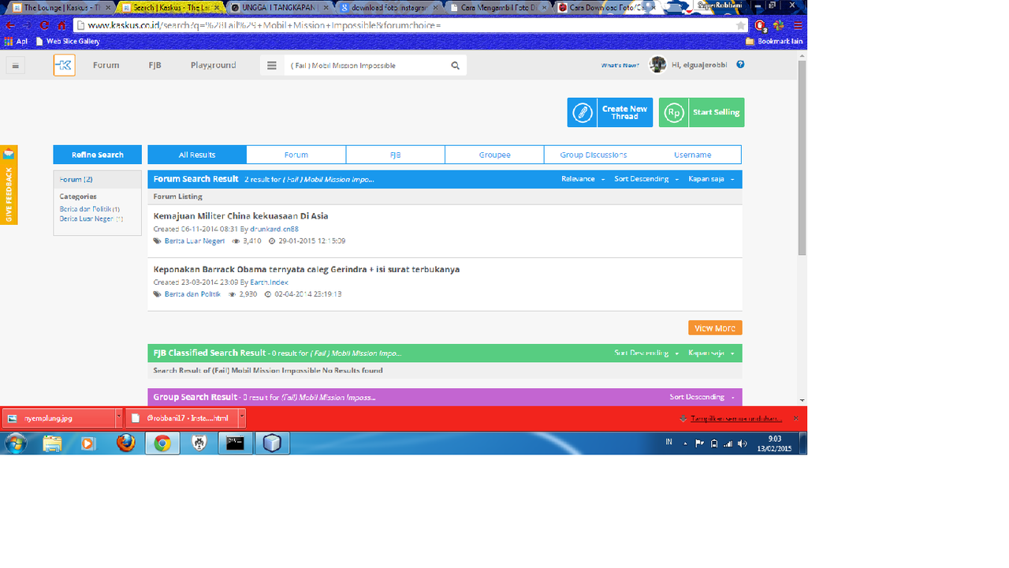Select the Group Discussions tab

click(594, 155)
